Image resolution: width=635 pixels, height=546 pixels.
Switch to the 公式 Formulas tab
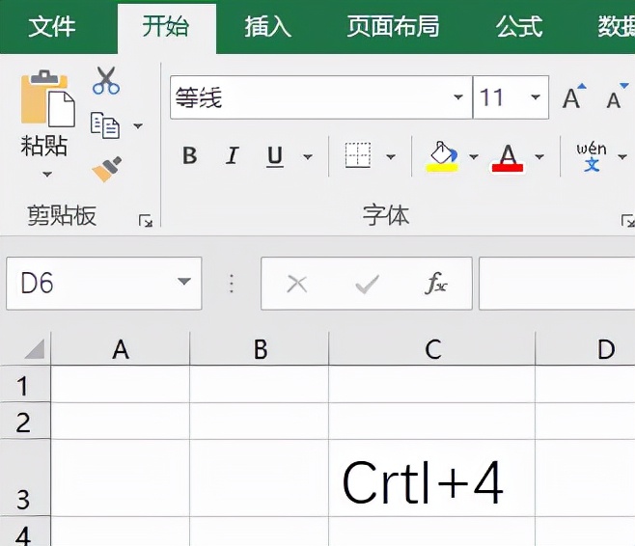click(x=519, y=27)
